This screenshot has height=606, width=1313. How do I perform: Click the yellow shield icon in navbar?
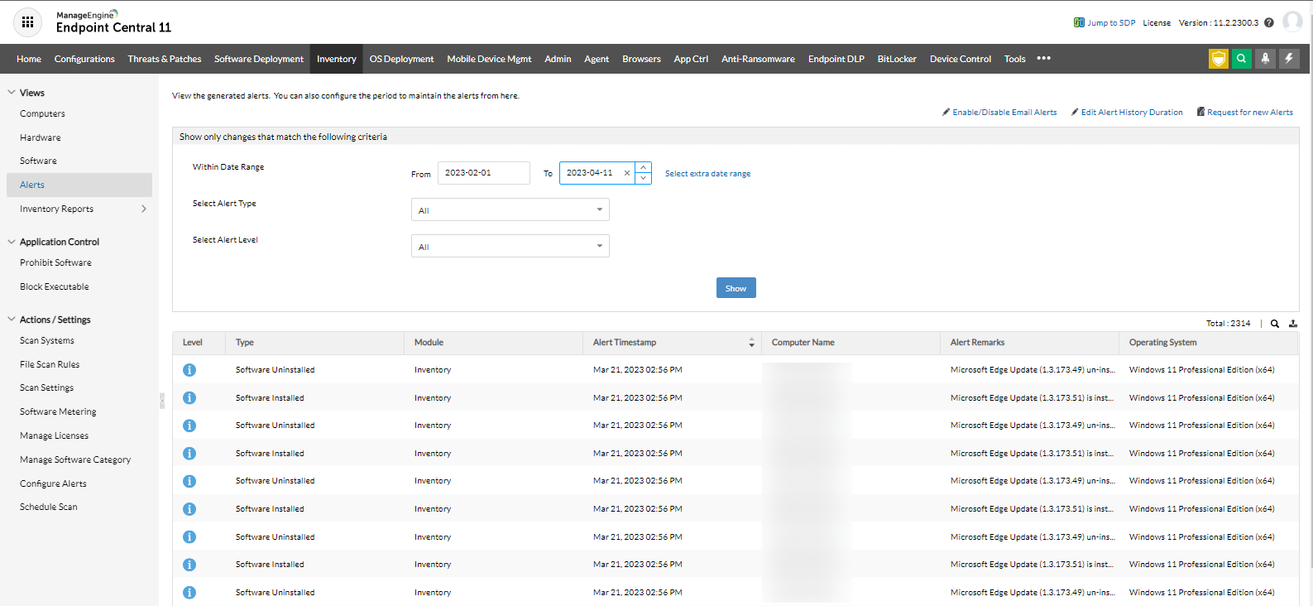tap(1219, 59)
